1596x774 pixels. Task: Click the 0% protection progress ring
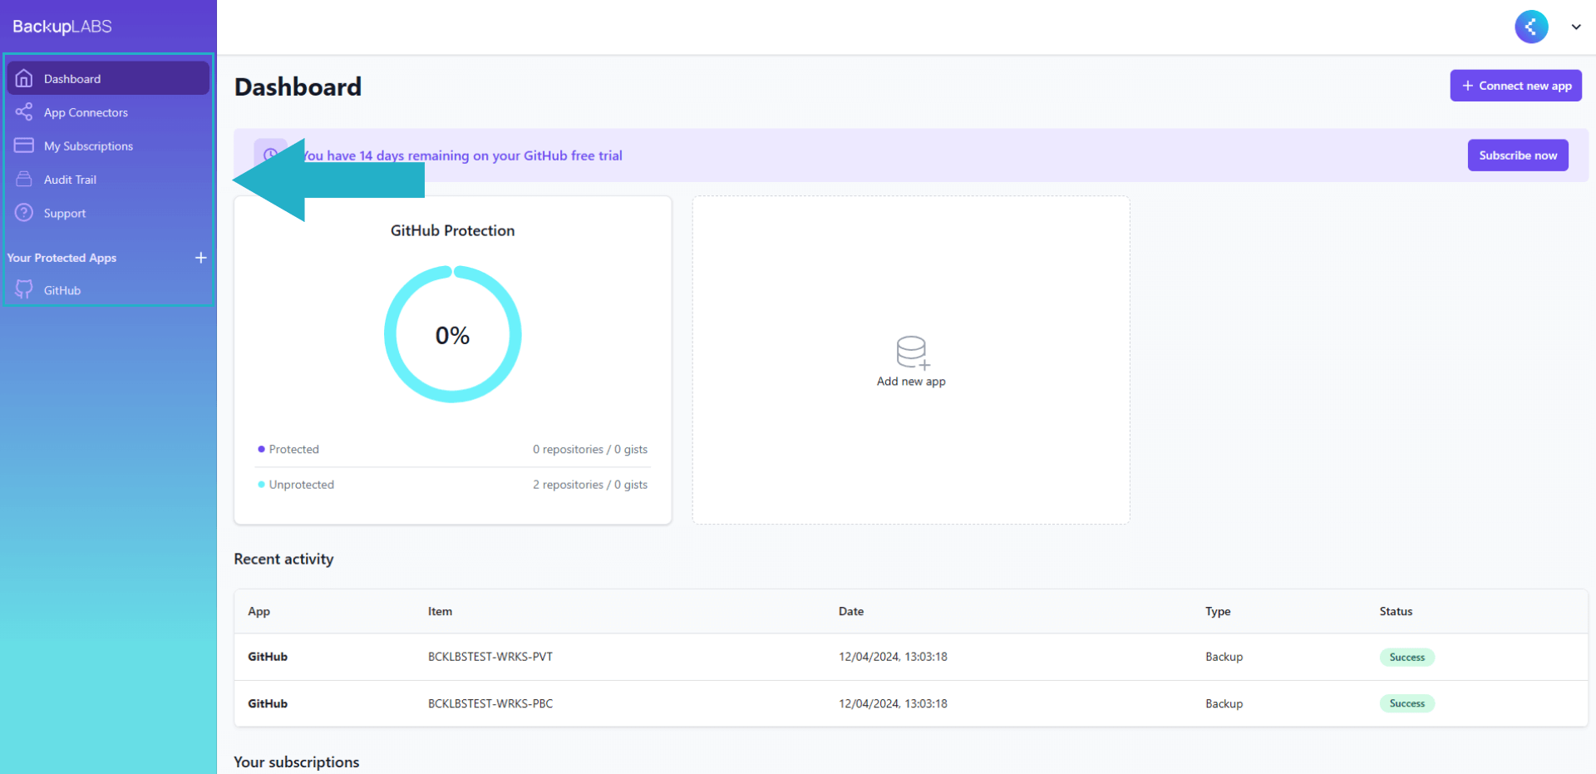click(x=453, y=334)
